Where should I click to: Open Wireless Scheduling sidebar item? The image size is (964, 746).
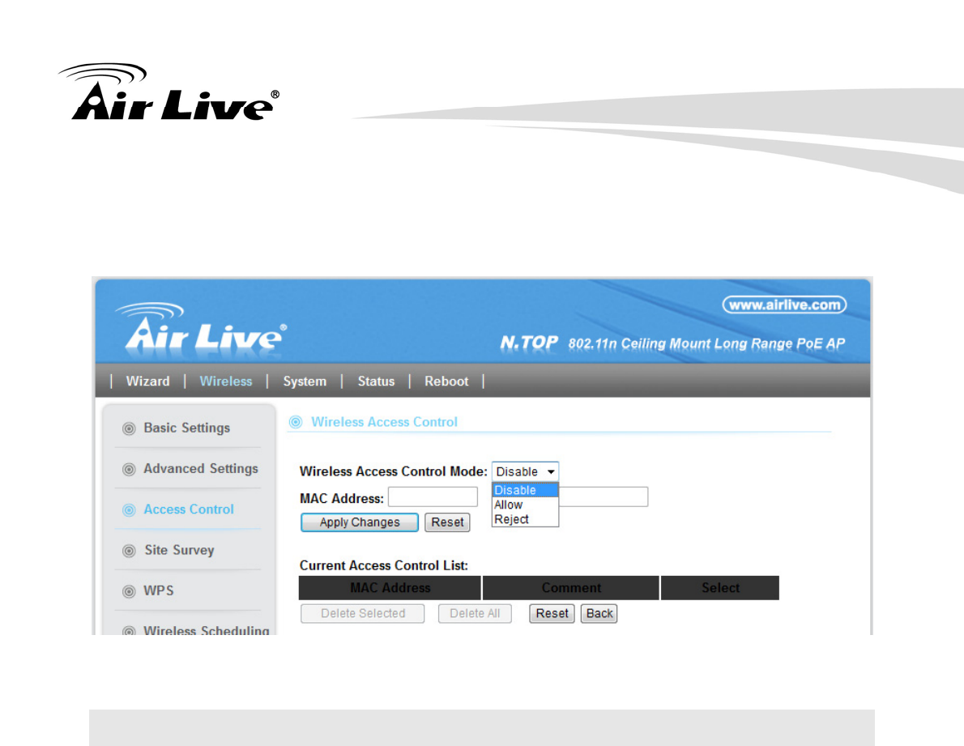pyautogui.click(x=206, y=630)
